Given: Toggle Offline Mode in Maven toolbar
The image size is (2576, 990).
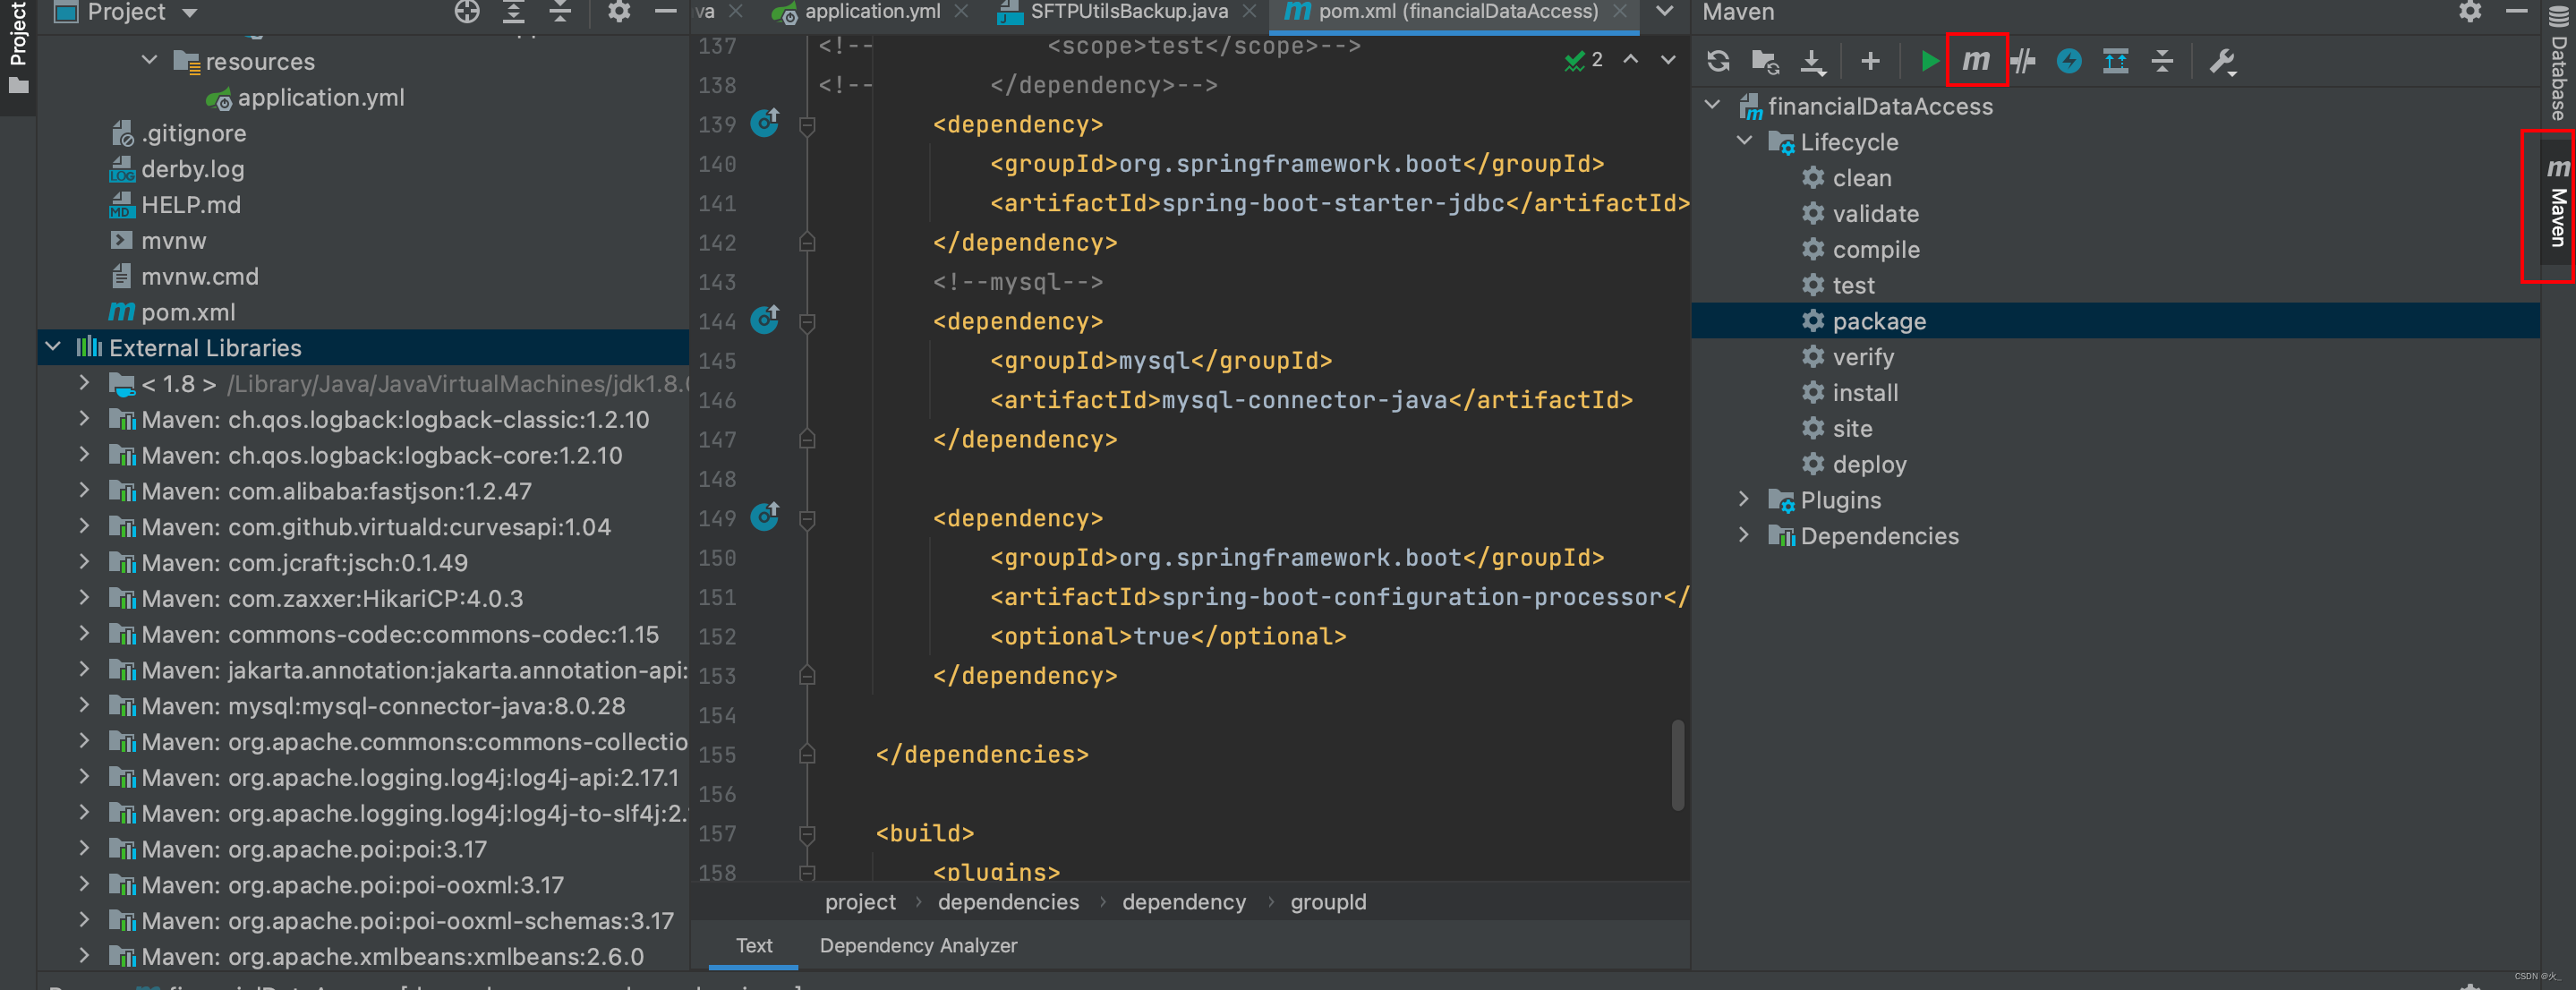Looking at the screenshot, I should pos(2023,61).
